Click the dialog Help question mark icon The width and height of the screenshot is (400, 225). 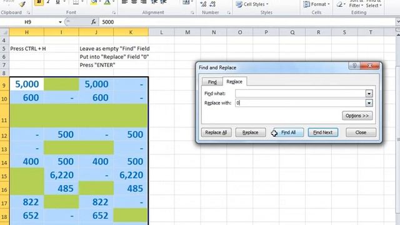coord(354,66)
